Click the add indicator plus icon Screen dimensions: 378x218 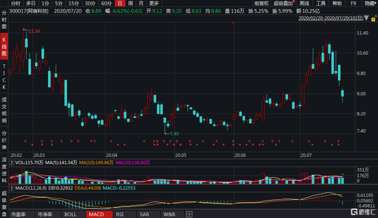[189, 215]
